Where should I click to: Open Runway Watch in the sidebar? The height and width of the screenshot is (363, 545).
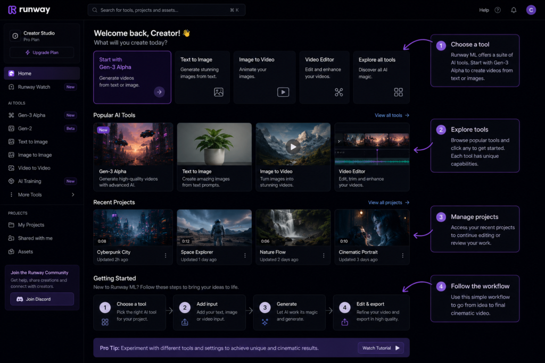(42, 87)
